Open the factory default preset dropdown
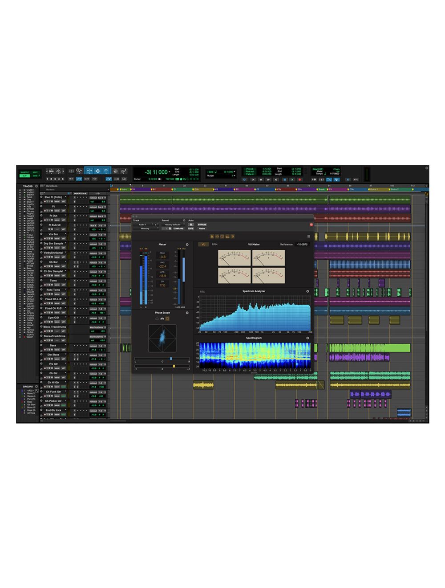The width and height of the screenshot is (445, 588). coord(173,225)
